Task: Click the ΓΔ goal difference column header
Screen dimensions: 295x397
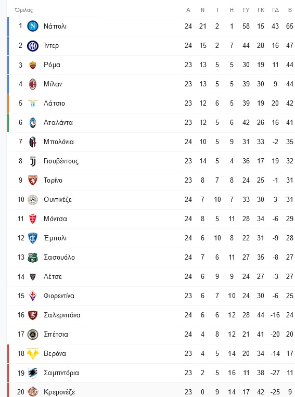Action: 276,10
